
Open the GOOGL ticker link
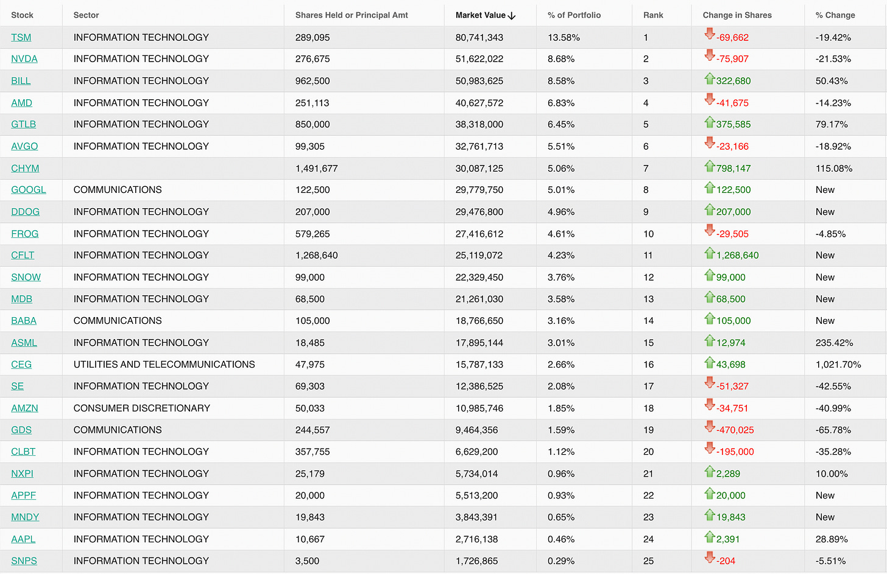pyautogui.click(x=29, y=190)
